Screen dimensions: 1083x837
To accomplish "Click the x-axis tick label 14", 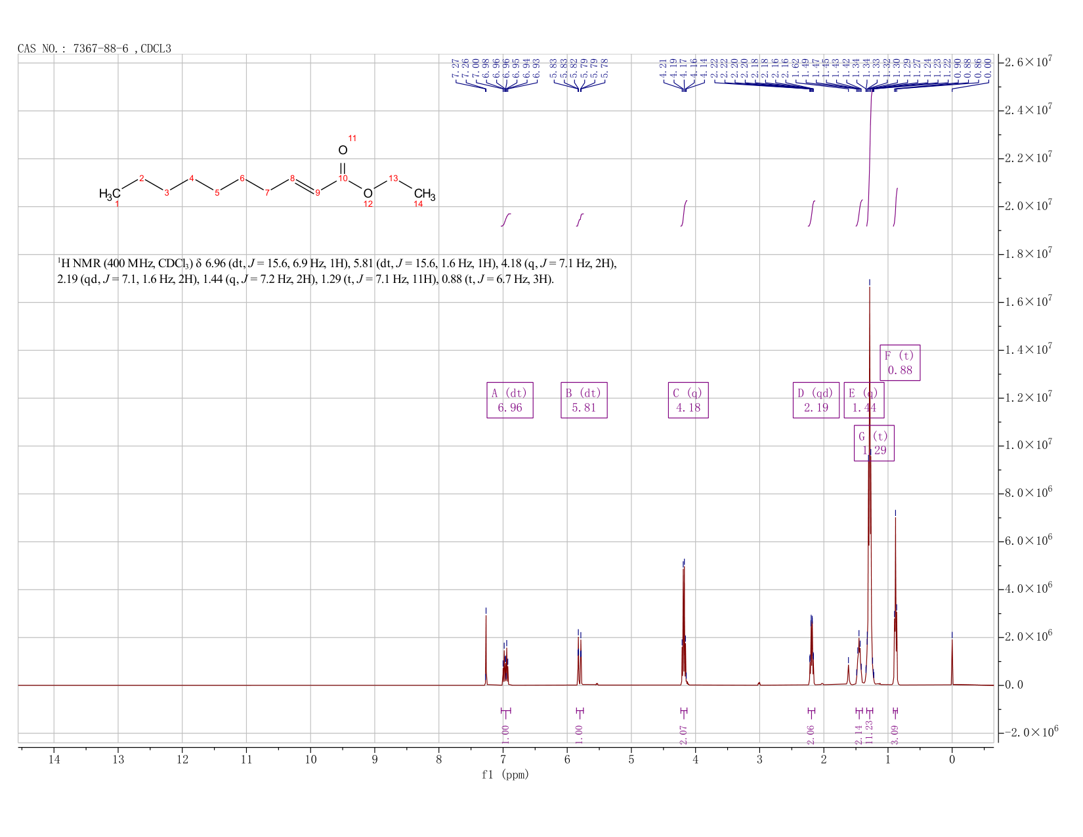I will 54,760.
